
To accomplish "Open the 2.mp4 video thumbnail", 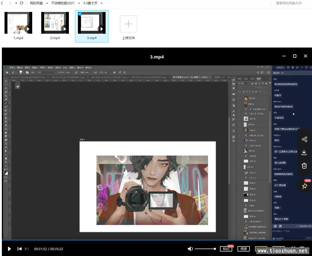I will point(55,23).
